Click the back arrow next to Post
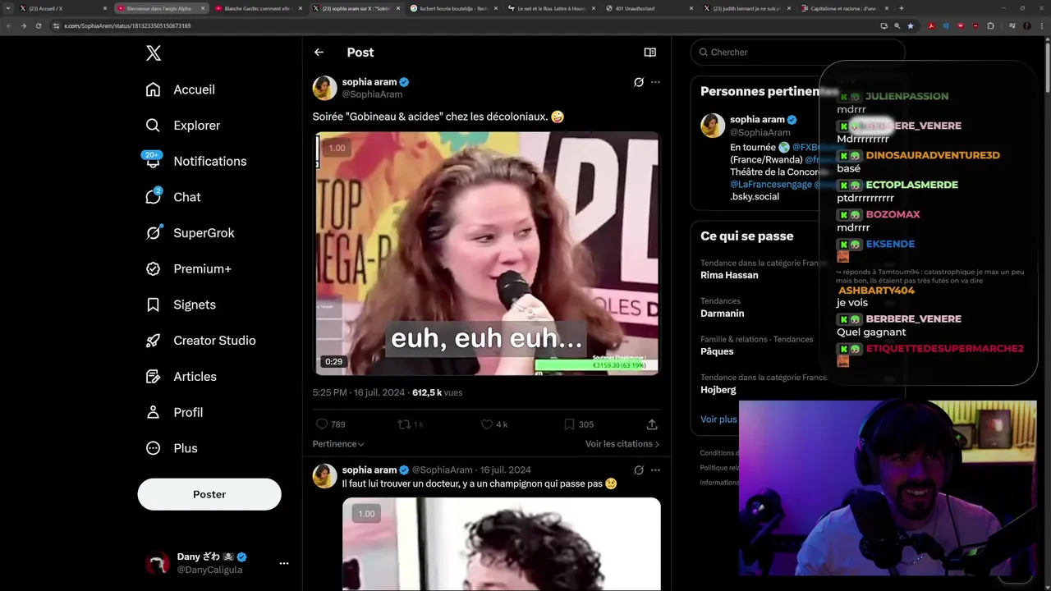This screenshot has height=591, width=1051. point(319,53)
